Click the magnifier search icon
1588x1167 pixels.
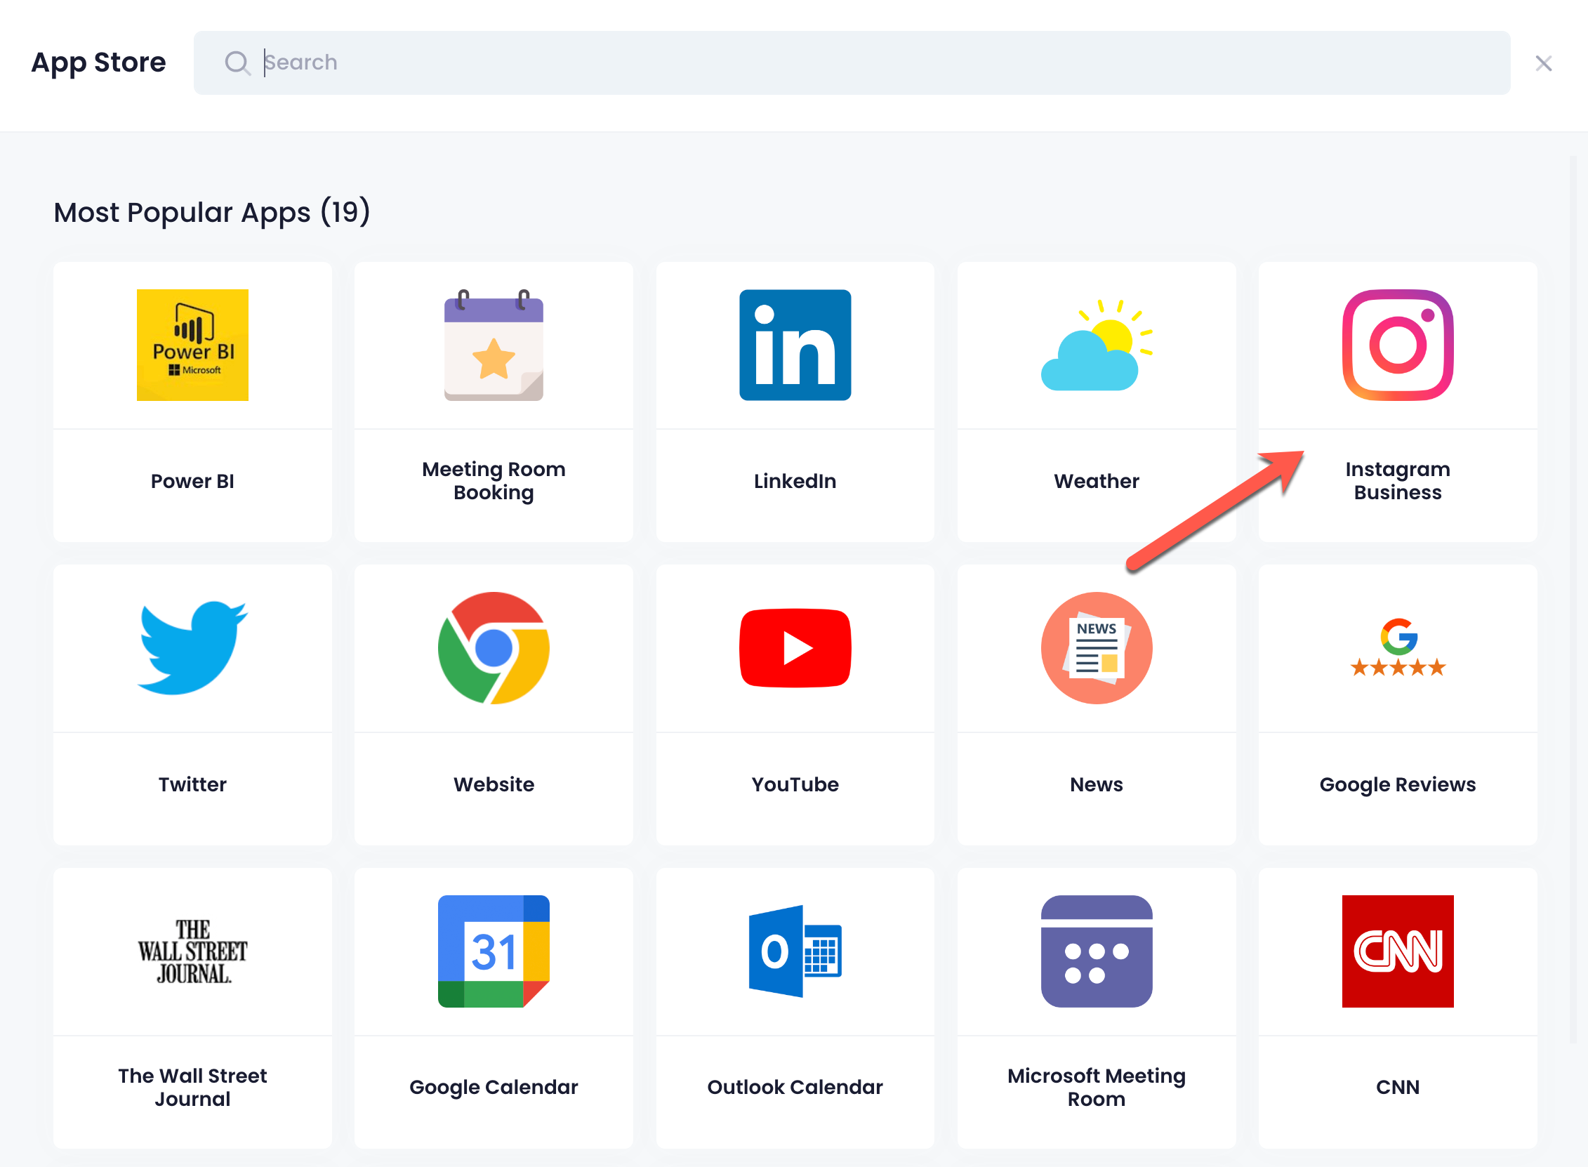[x=237, y=63]
